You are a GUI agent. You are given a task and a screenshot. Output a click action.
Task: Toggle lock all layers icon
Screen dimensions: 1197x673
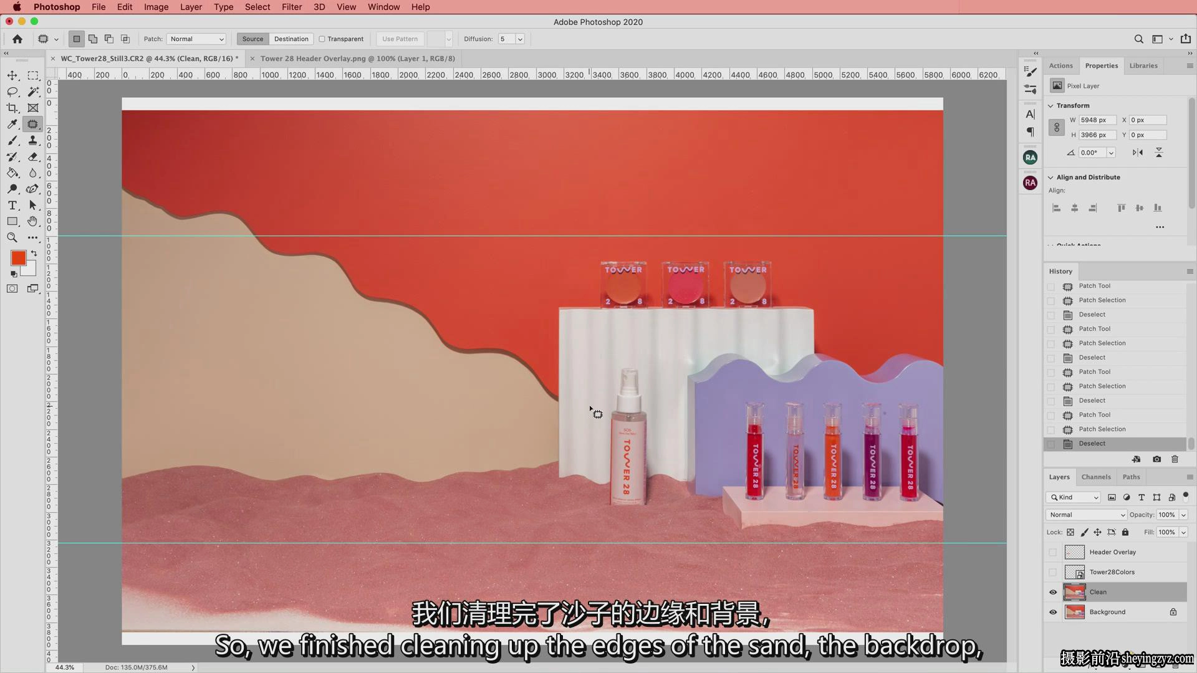coord(1125,532)
